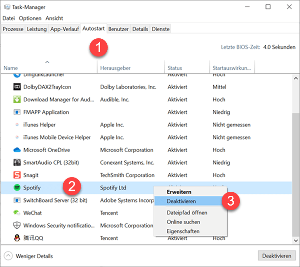The height and width of the screenshot is (267, 300).
Task: Click the DolbyDAX2TrayIcon entry icon
Action: tap(17, 87)
